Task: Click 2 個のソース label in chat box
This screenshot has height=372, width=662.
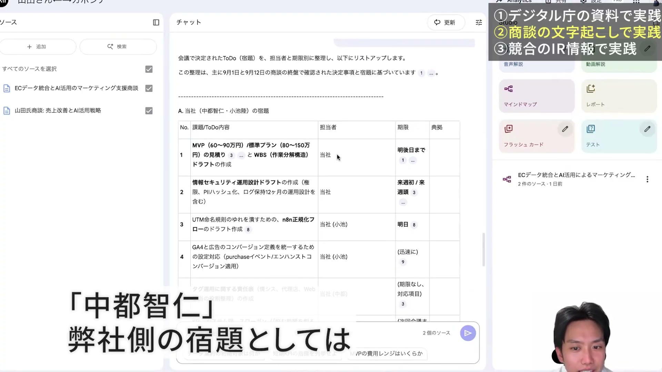Action: (437, 333)
